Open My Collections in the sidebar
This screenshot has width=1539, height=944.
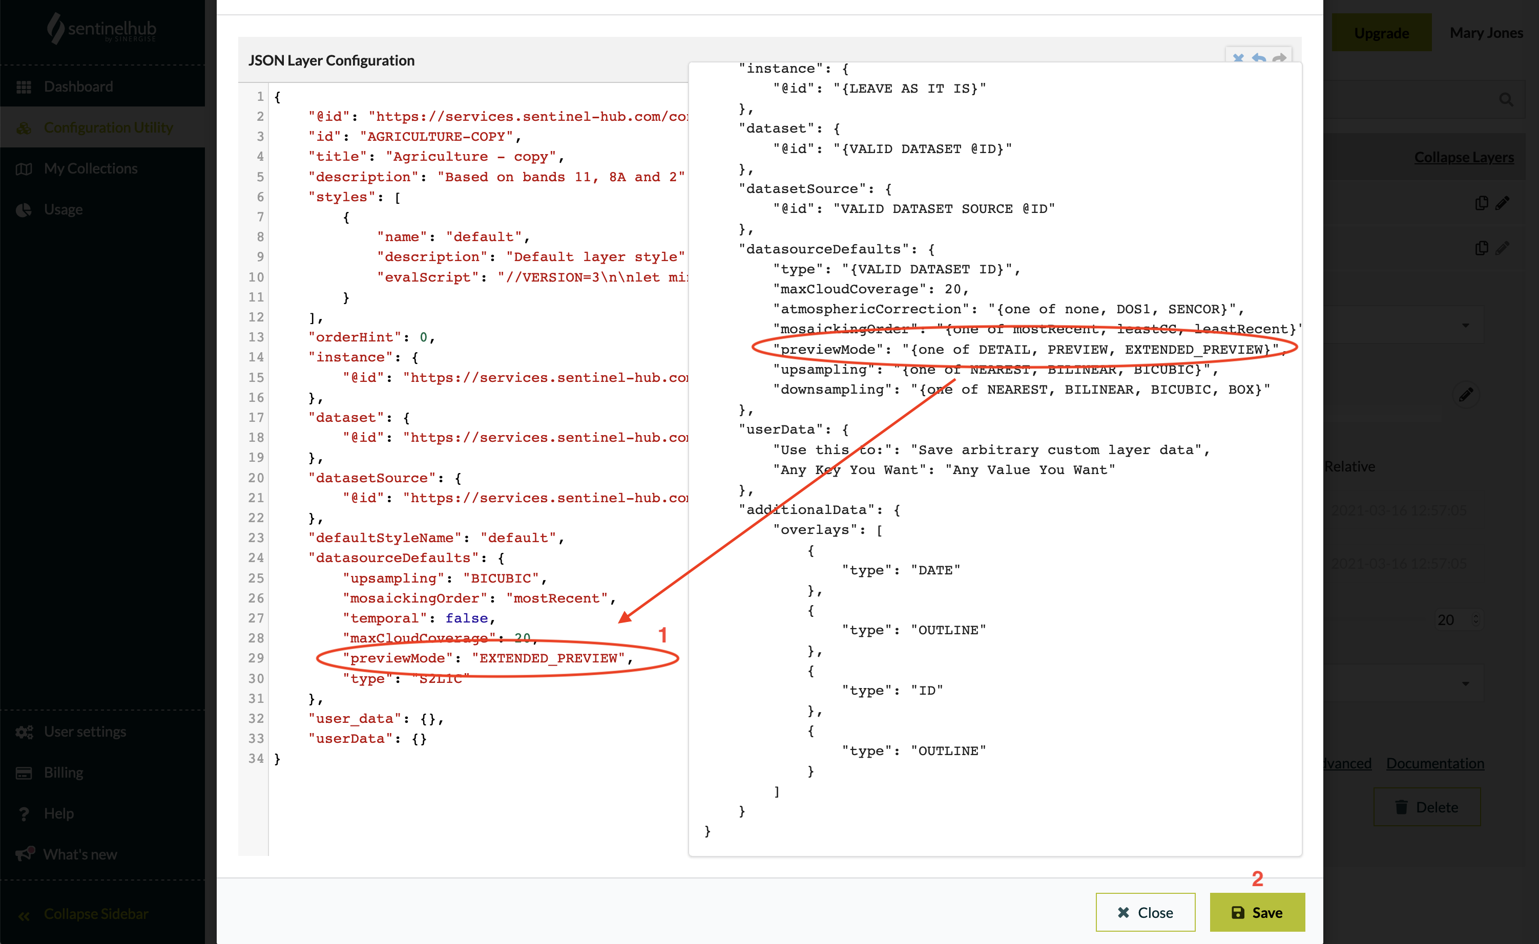pyautogui.click(x=102, y=168)
